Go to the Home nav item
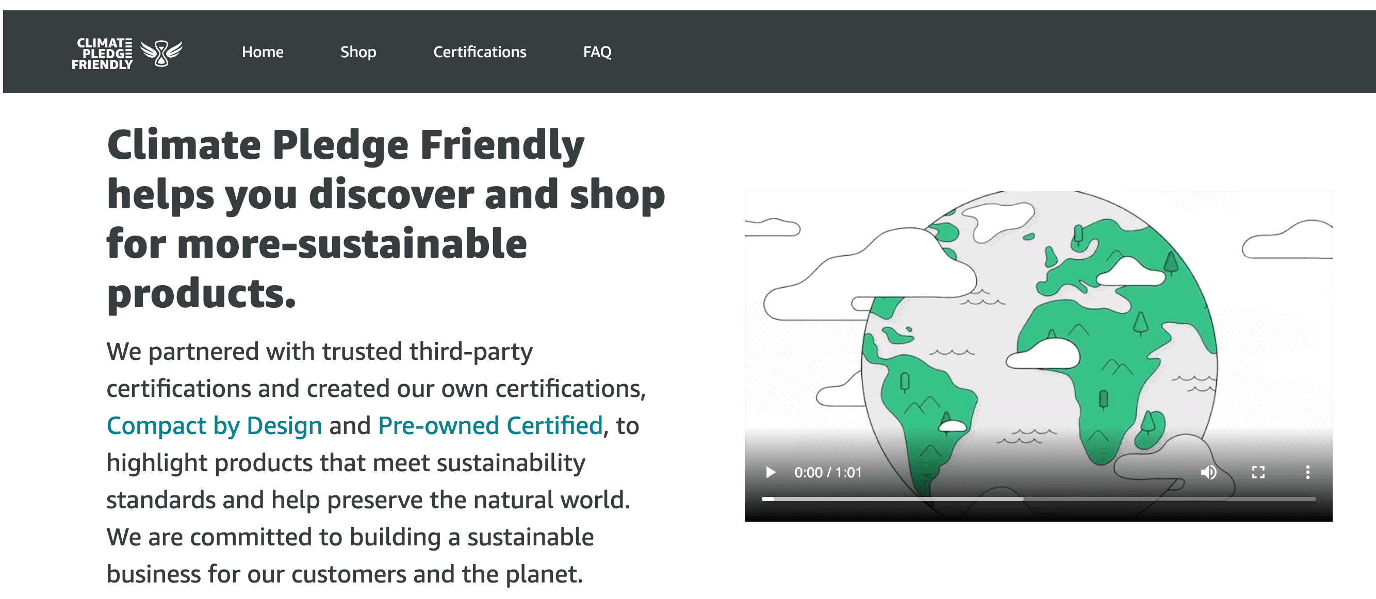Screen dimensions: 1376x599 263,52
